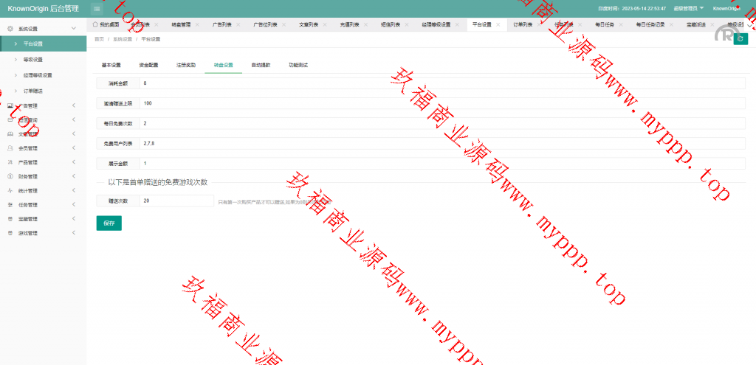Click the green refresh icon button
Image resolution: width=756 pixels, height=365 pixels.
click(x=740, y=39)
